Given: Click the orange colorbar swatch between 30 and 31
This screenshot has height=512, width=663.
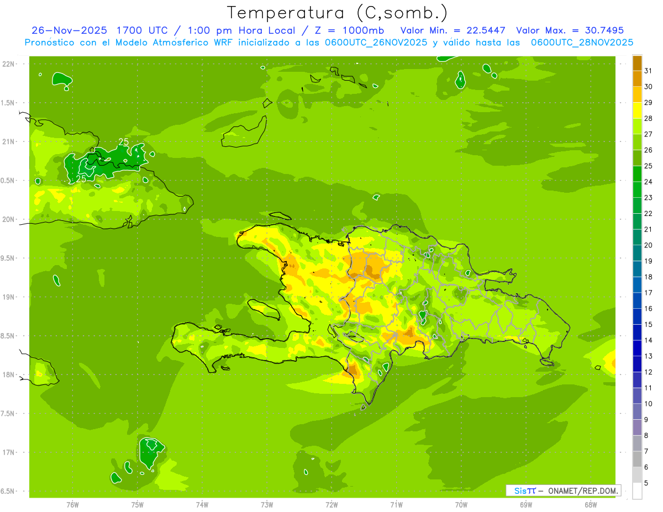Looking at the screenshot, I should [x=637, y=78].
